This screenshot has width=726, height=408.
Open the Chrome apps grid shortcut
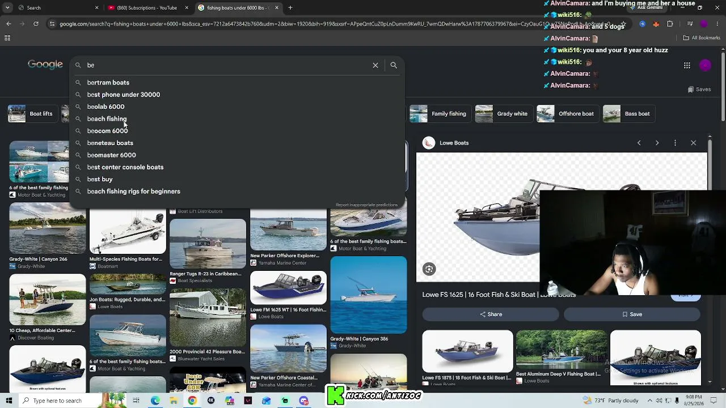click(7, 38)
